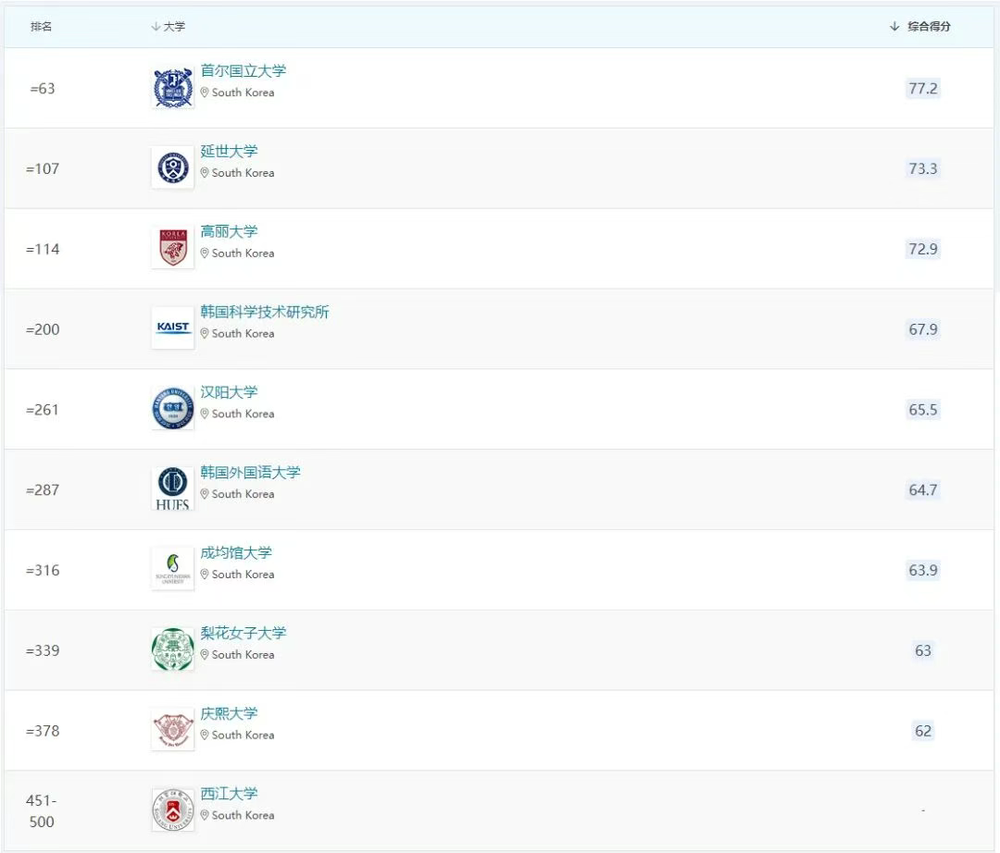Open the 韩国外国语大学 link

(x=250, y=472)
